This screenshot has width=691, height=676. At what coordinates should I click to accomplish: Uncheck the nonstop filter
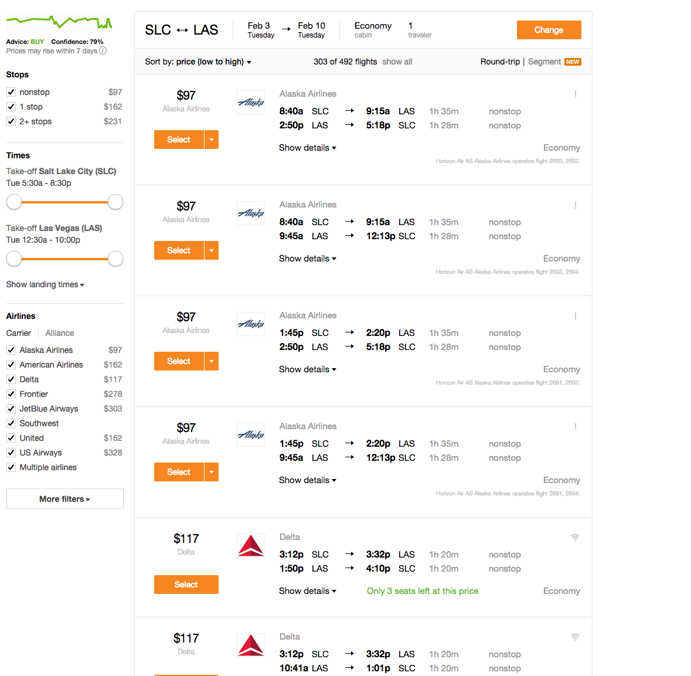tap(11, 92)
